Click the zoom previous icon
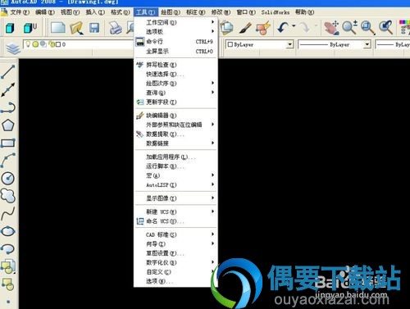This screenshot has width=410, height=309. 385,27
